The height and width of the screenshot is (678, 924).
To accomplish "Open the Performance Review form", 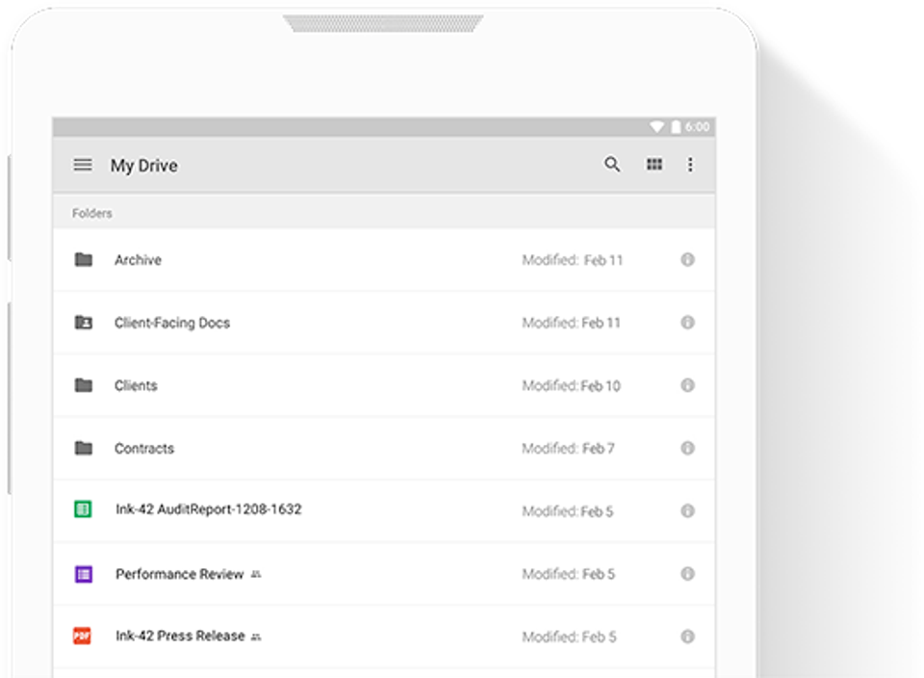I will click(x=179, y=574).
